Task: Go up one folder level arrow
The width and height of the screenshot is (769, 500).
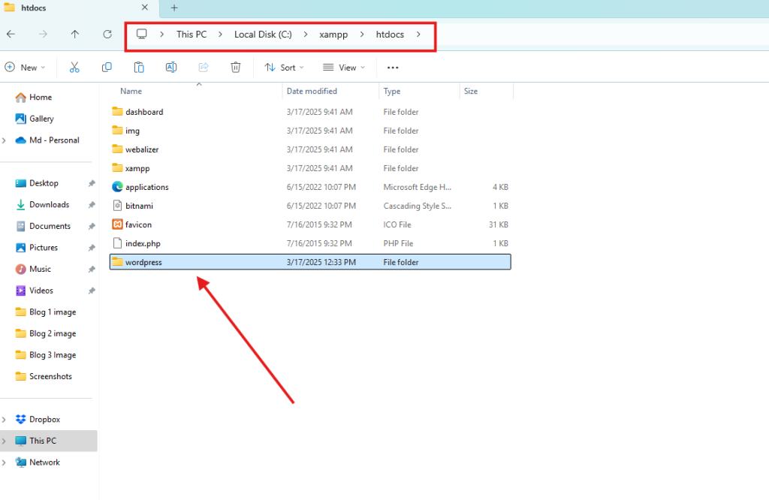Action: click(75, 35)
